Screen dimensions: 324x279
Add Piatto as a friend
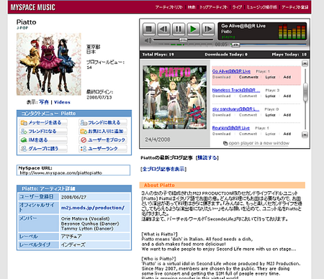coord(43,132)
